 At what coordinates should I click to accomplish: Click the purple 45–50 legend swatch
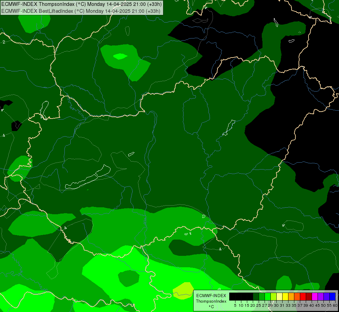coord(321,296)
